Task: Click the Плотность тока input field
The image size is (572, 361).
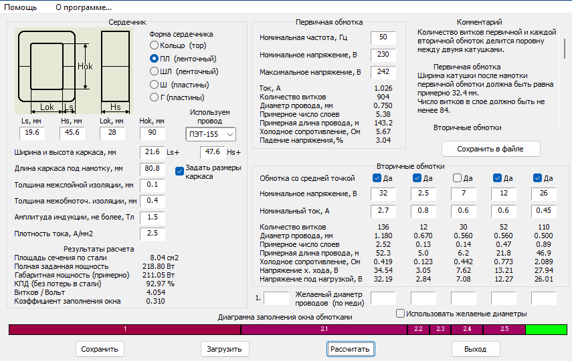Action: click(x=152, y=234)
